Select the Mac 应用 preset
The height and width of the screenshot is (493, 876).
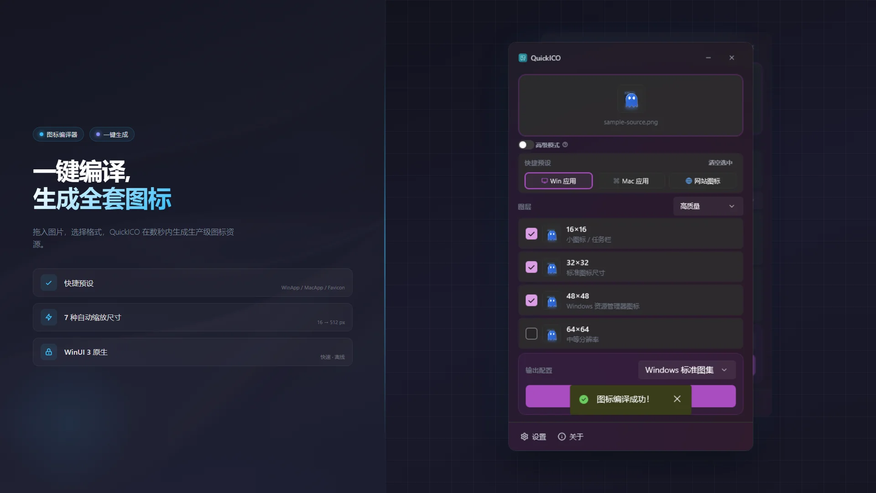(631, 181)
